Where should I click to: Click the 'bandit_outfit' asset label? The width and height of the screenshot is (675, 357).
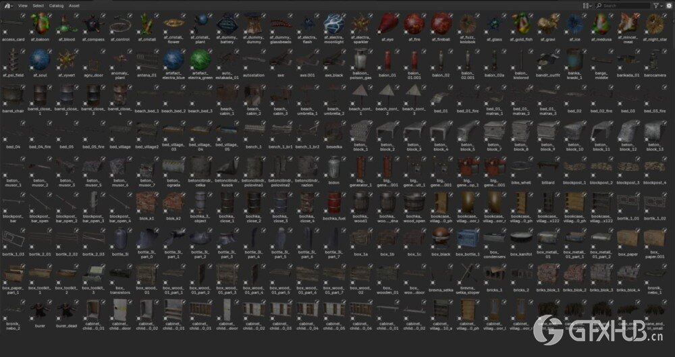pyautogui.click(x=547, y=76)
